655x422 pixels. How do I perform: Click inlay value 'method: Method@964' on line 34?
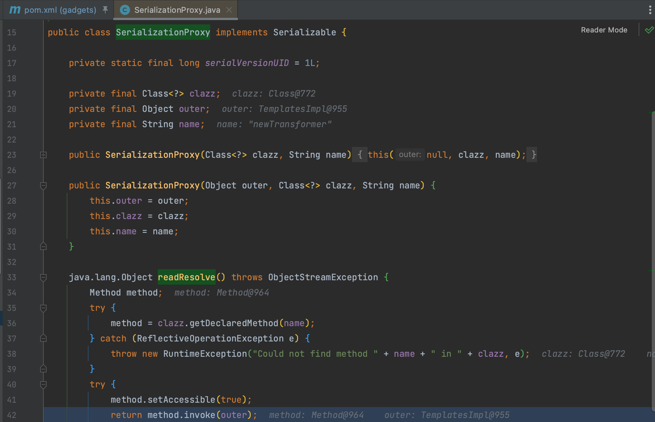221,293
